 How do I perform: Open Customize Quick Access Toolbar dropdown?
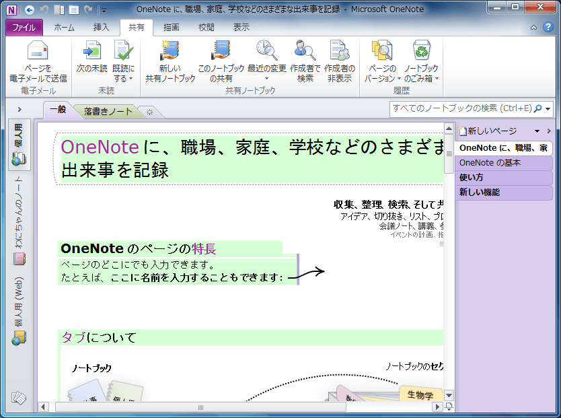point(104,11)
